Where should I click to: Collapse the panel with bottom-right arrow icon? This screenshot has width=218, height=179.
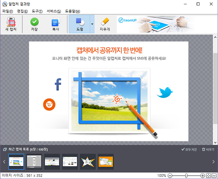tap(214, 176)
